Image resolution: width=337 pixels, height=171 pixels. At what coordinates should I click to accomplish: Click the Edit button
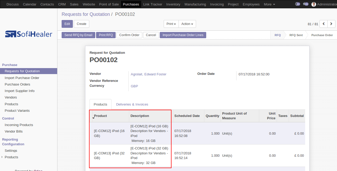click(x=67, y=24)
